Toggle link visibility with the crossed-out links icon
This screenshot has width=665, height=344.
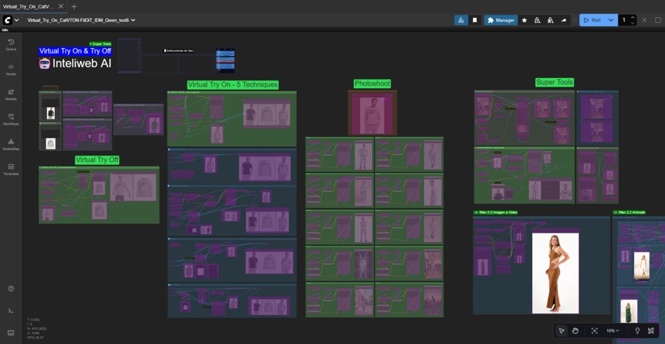(651, 331)
